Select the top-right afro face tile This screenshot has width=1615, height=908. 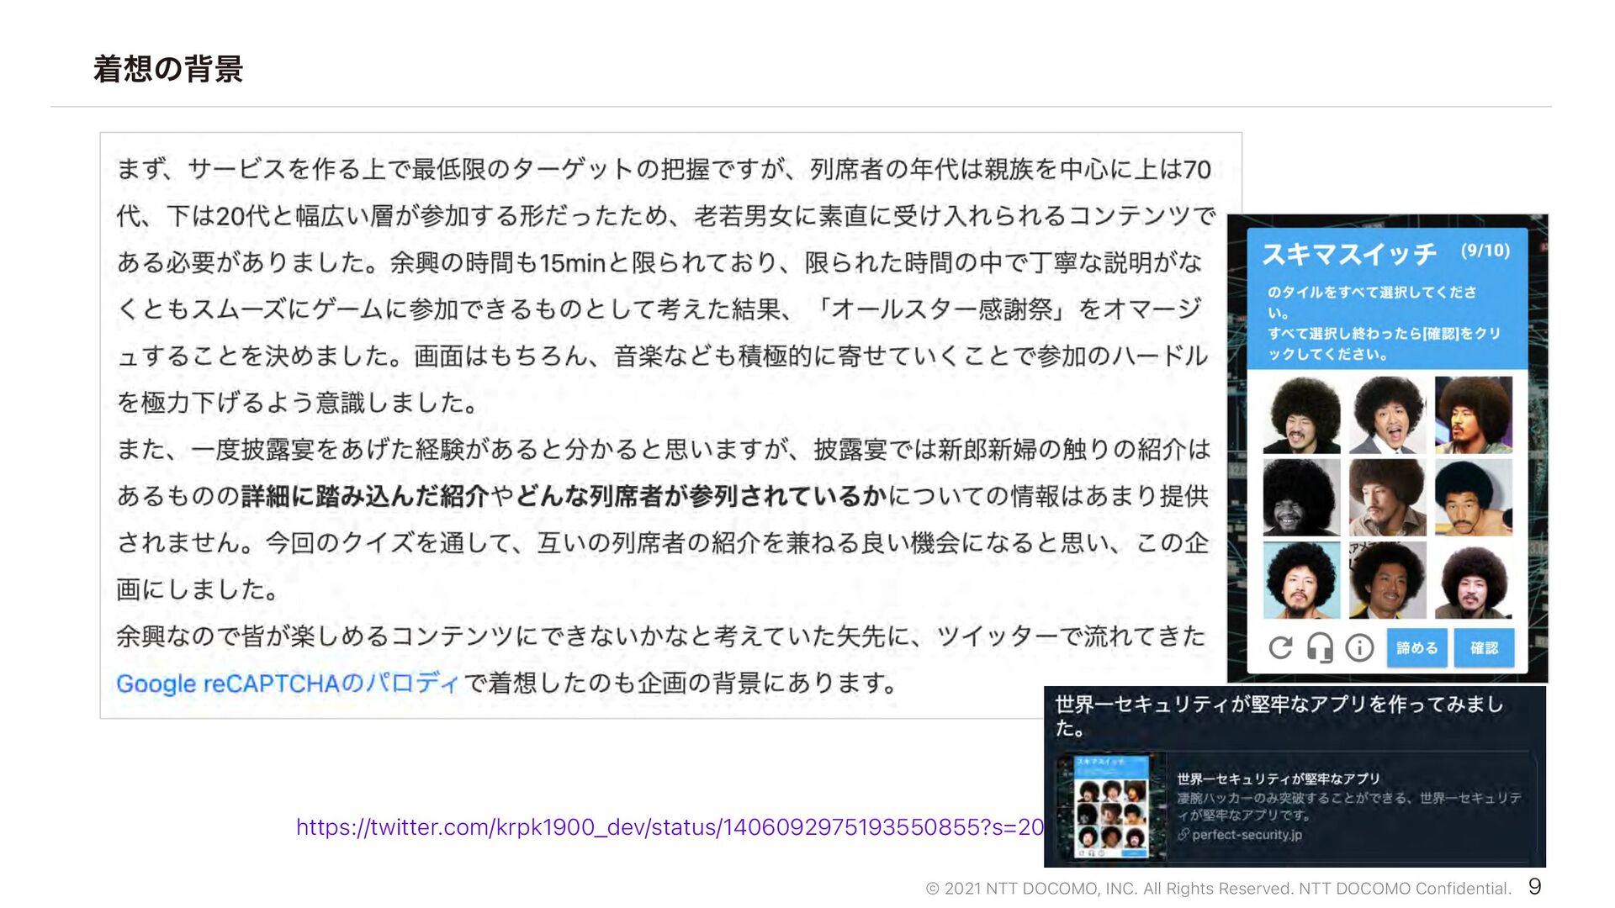pos(1474,415)
